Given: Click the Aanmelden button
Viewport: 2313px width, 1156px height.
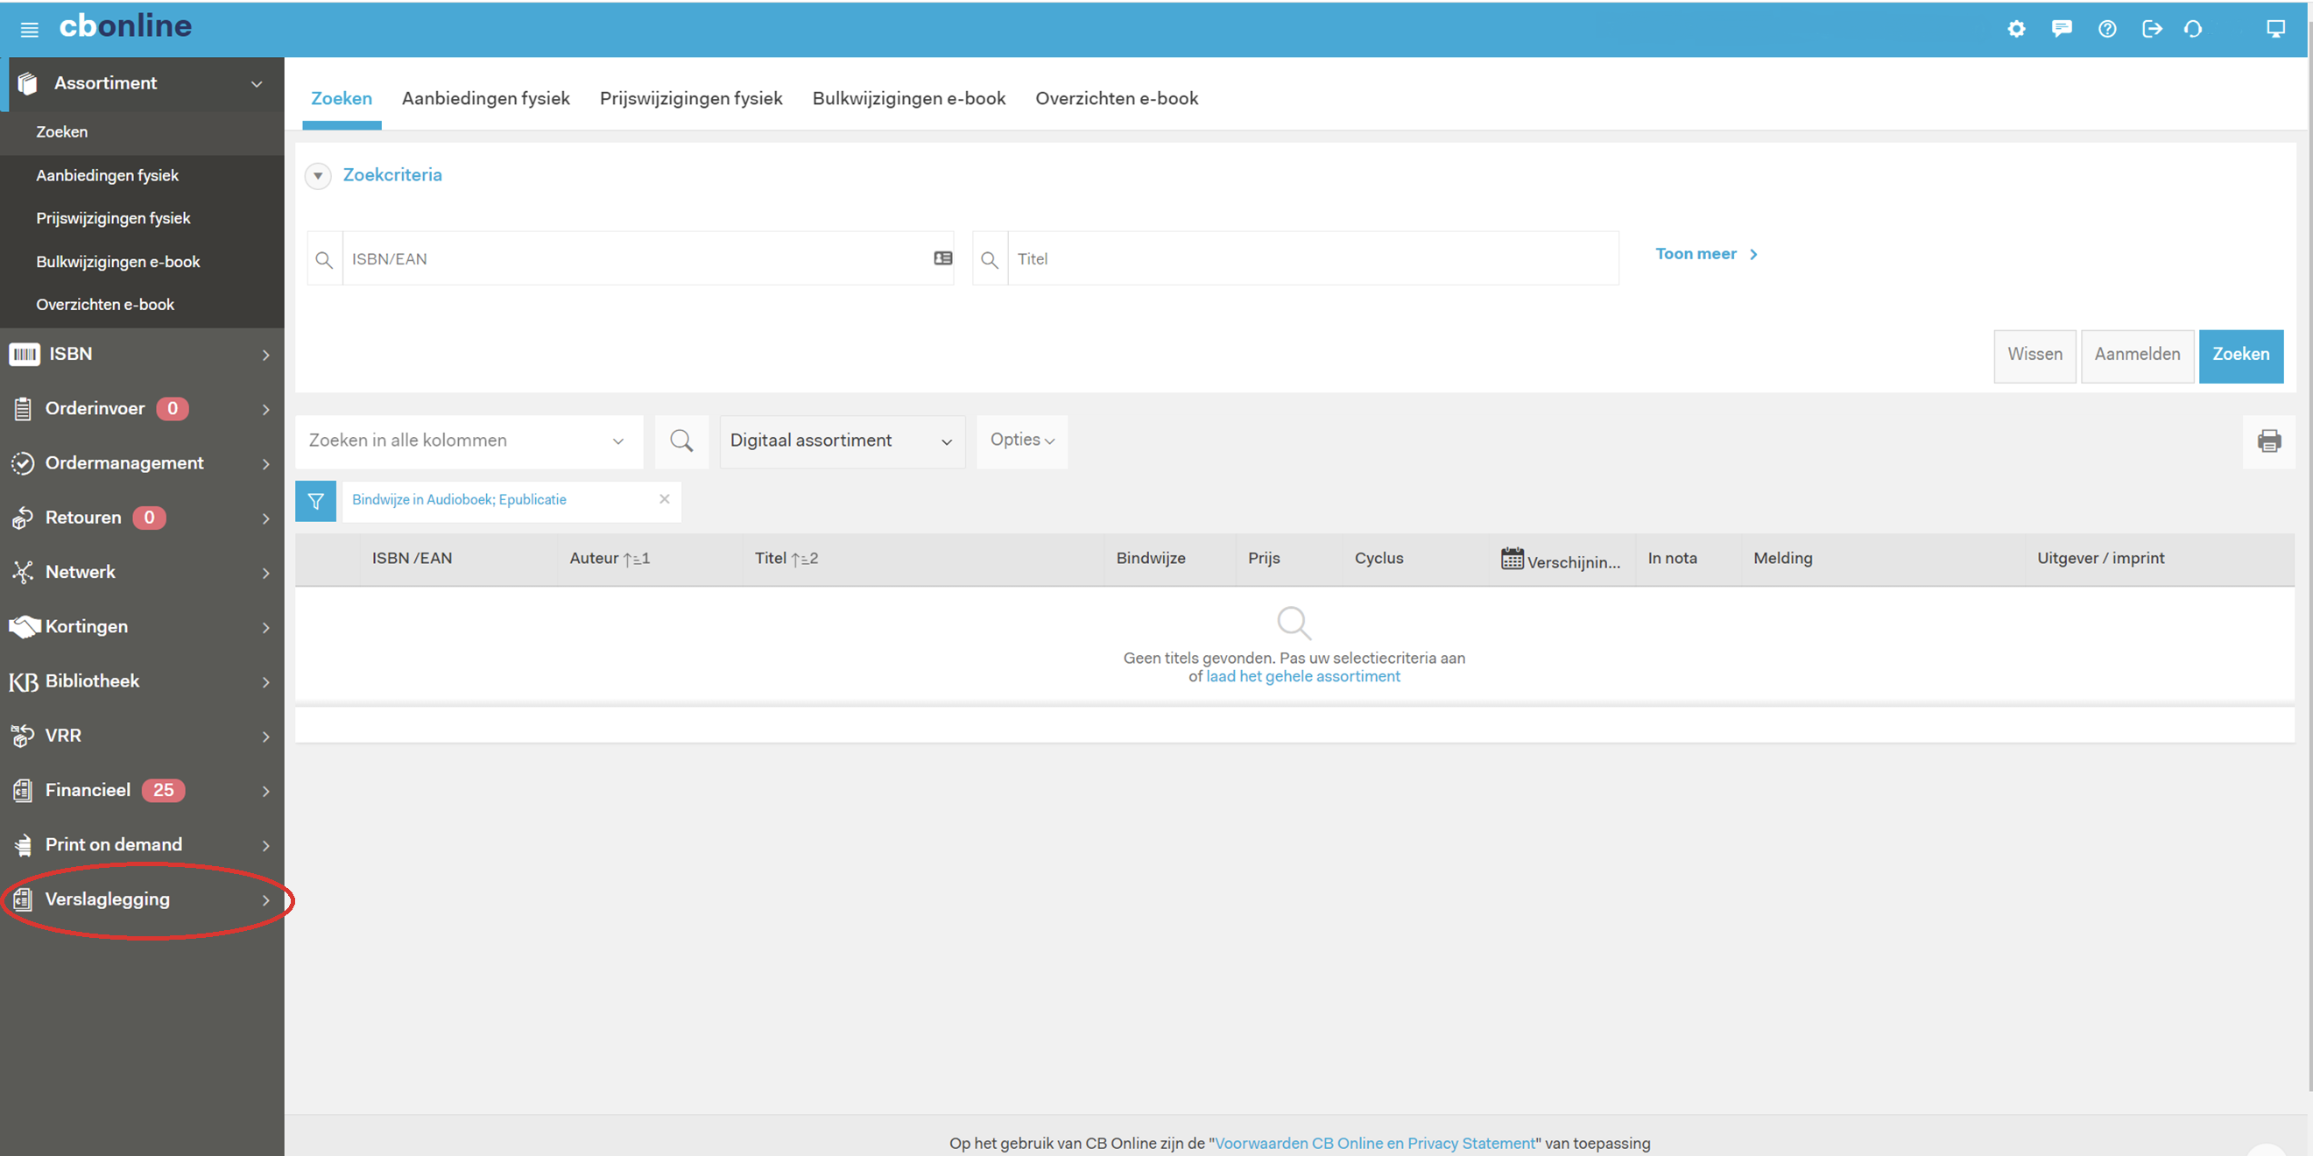Looking at the screenshot, I should pos(2137,356).
